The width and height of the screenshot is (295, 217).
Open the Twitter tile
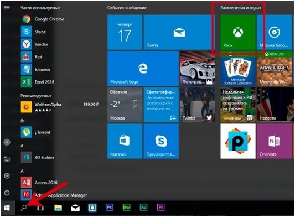click(198, 105)
